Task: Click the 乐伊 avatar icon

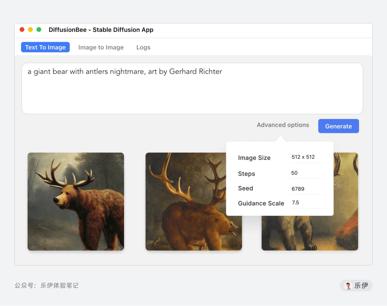Action: point(348,286)
